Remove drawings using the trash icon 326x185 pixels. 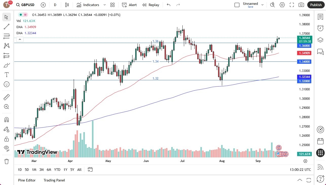pos(7,161)
